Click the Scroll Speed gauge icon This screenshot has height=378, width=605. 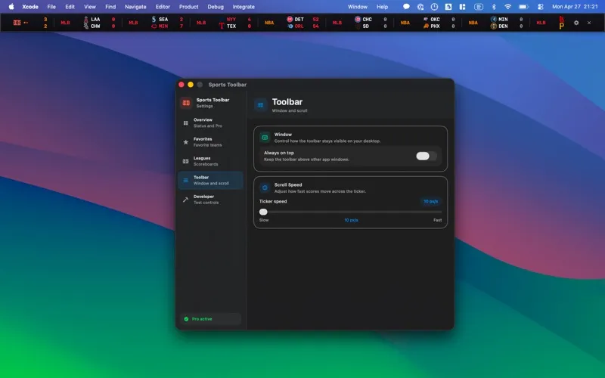point(265,187)
